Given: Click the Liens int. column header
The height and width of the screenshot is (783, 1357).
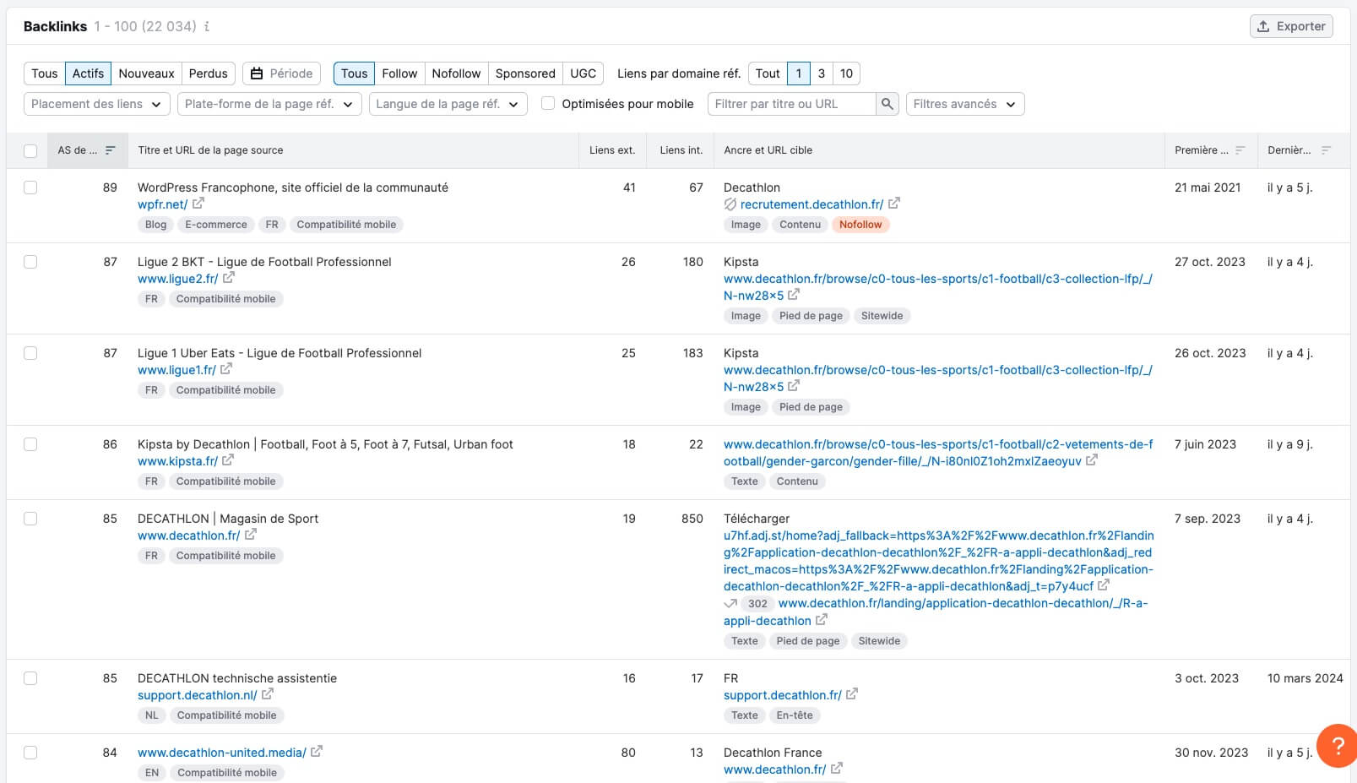Looking at the screenshot, I should [x=681, y=150].
